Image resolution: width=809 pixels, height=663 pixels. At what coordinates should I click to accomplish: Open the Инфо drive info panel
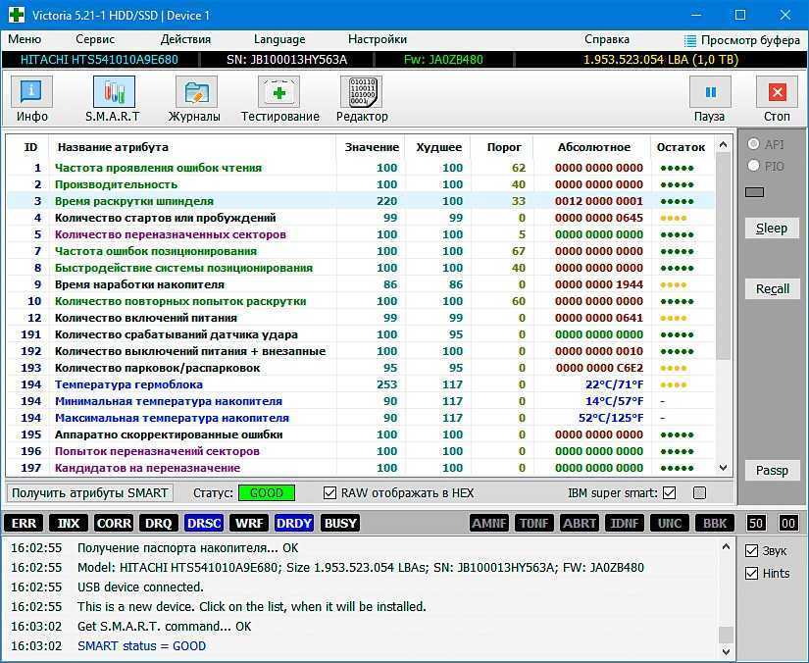(31, 92)
